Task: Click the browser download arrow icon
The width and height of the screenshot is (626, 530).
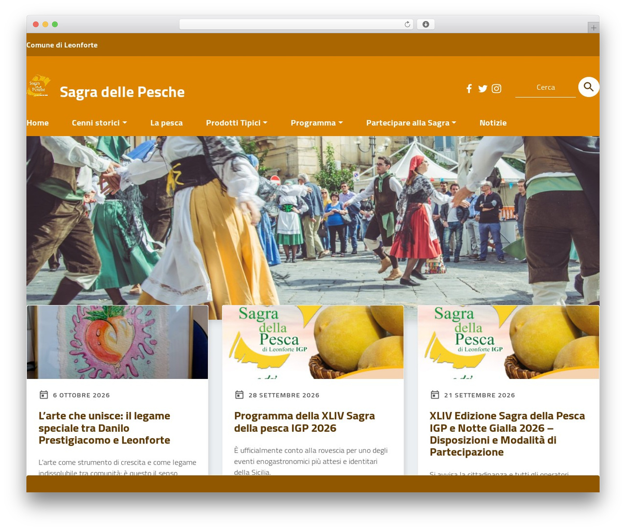Action: pos(426,24)
